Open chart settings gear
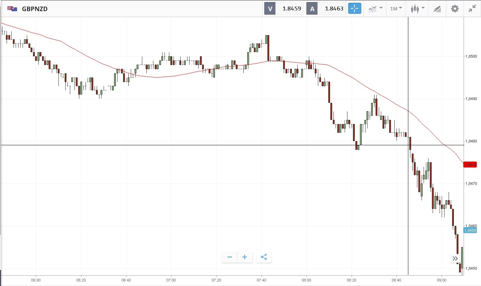The height and width of the screenshot is (286, 481). click(x=455, y=9)
